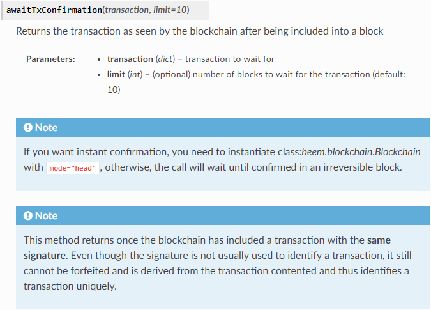Click the limit=10 argument in signature
The image size is (431, 310).
170,10
